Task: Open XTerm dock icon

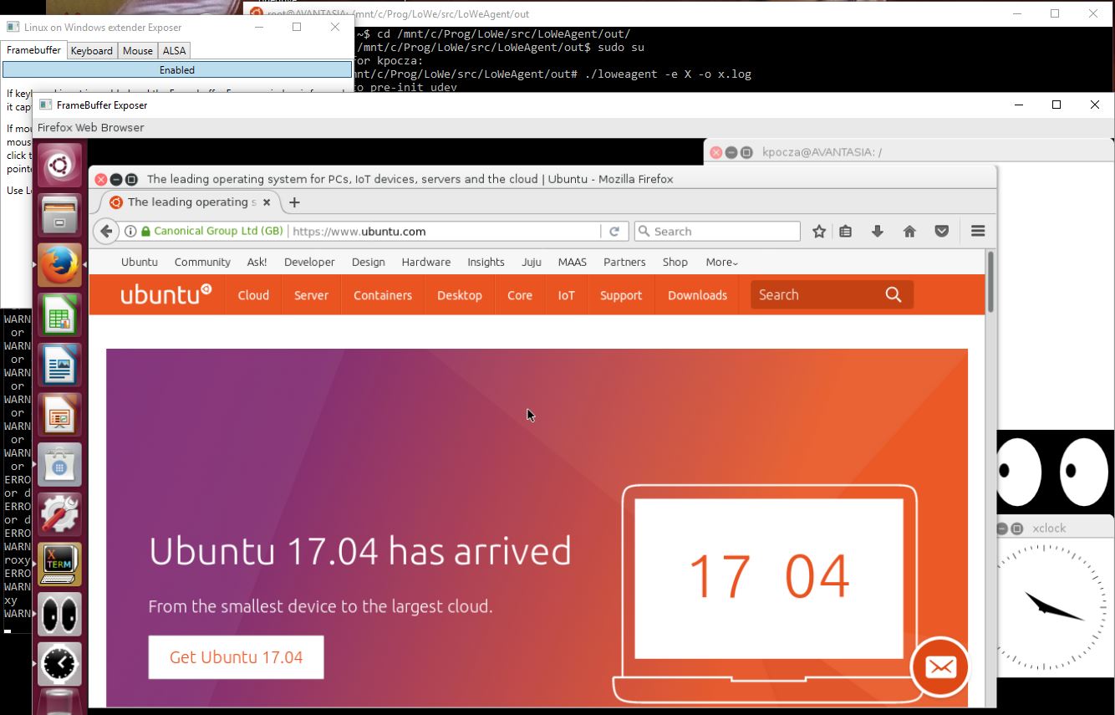Action: tap(59, 564)
